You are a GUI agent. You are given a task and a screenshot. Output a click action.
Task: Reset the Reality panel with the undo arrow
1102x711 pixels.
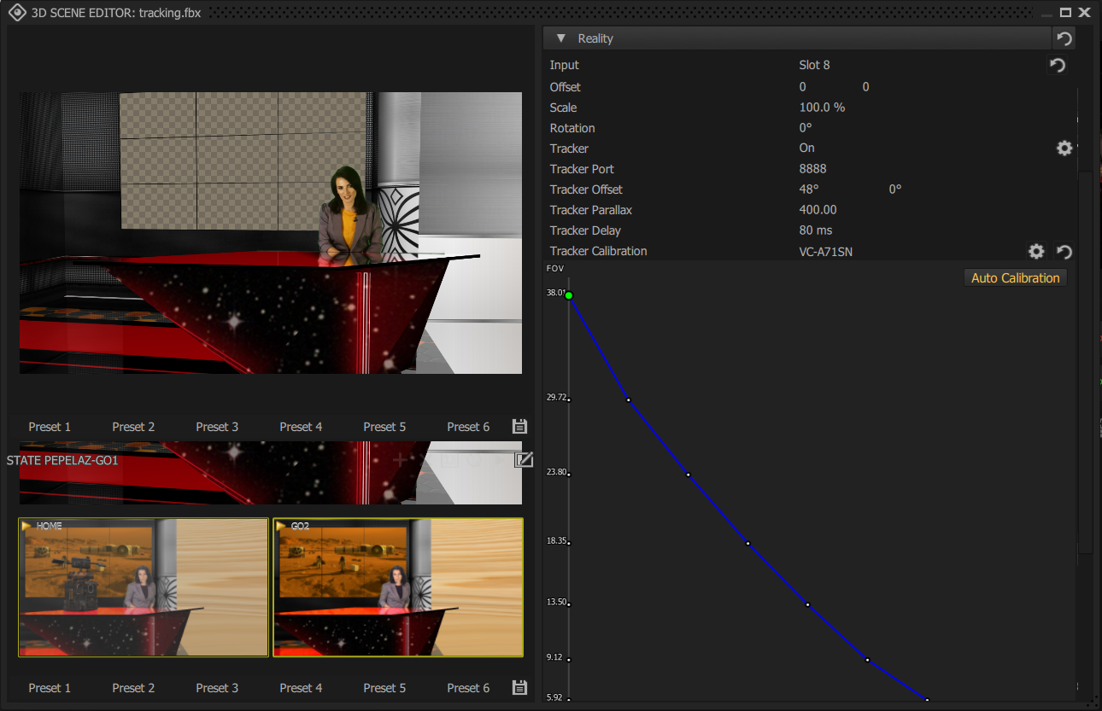click(1064, 38)
